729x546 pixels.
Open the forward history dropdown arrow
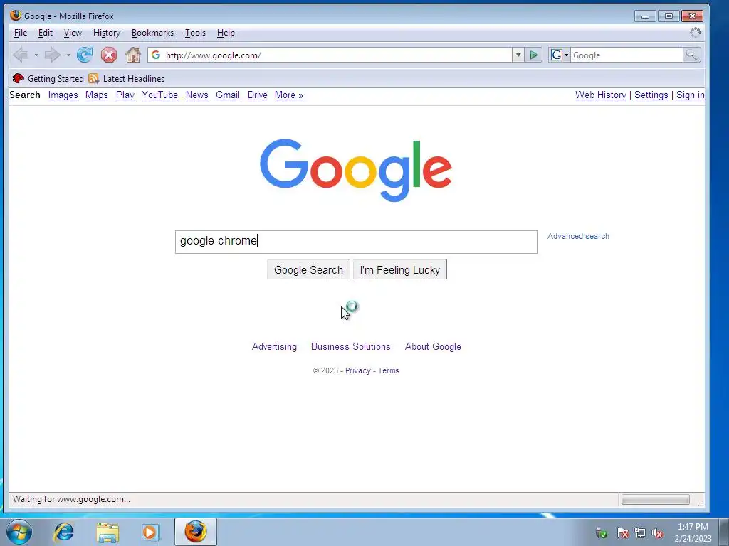[68, 55]
